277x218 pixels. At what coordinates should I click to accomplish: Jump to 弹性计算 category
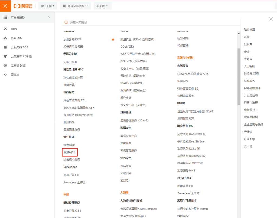[249, 30]
